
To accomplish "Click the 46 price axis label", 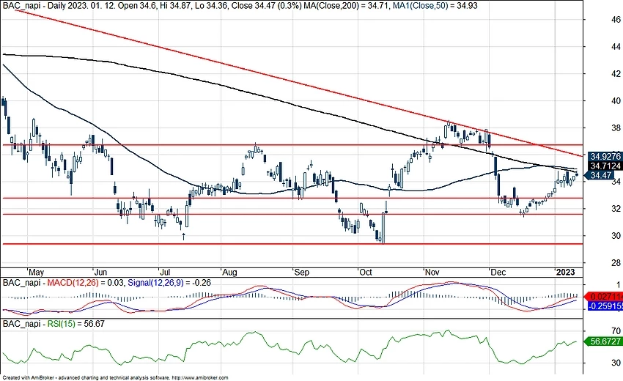I will pos(616,20).
